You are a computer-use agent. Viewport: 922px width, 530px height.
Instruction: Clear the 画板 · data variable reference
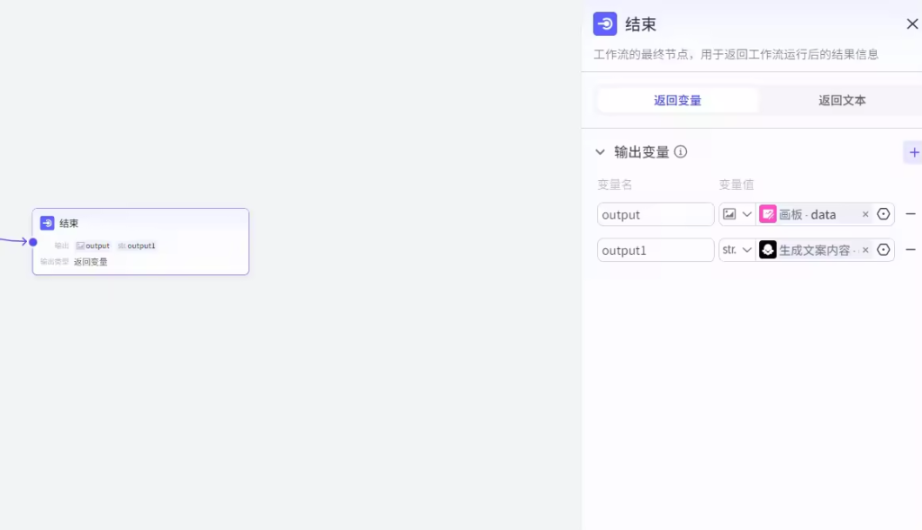[865, 214]
